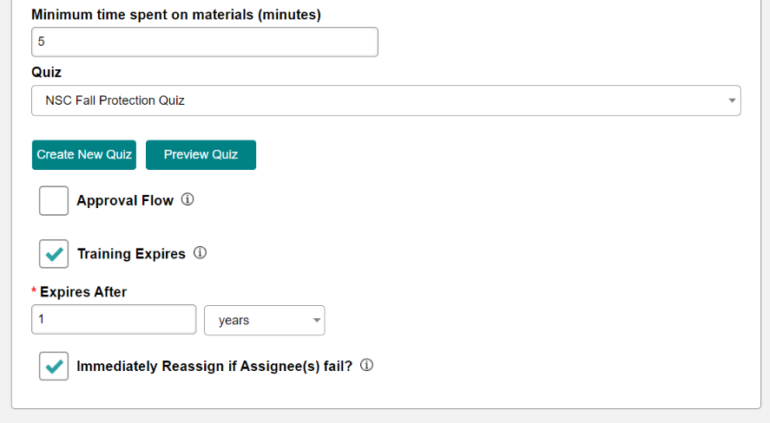The image size is (770, 423).
Task: Open the NSC Fall Protection Quiz dropdown
Action: pyautogui.click(x=386, y=101)
